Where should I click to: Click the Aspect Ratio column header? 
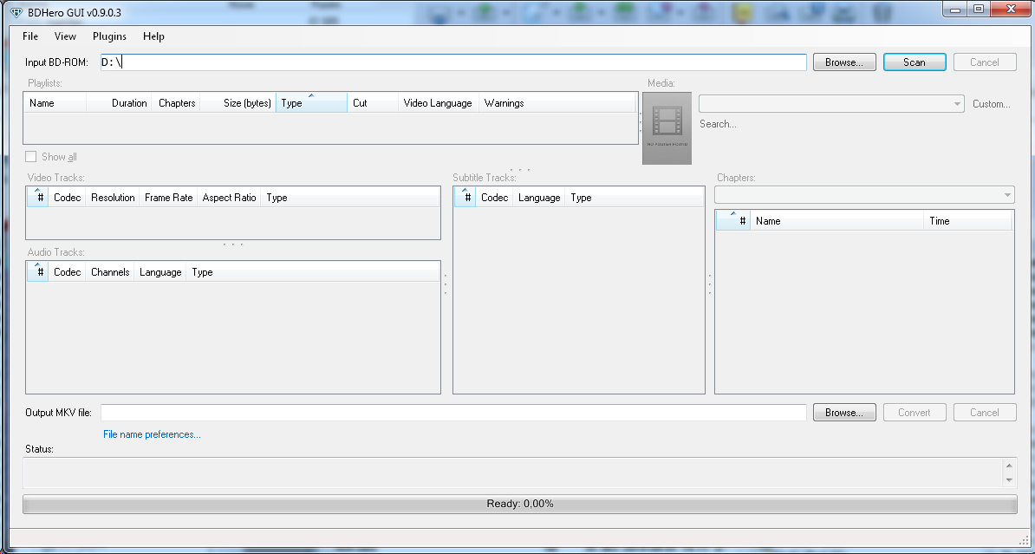click(229, 198)
